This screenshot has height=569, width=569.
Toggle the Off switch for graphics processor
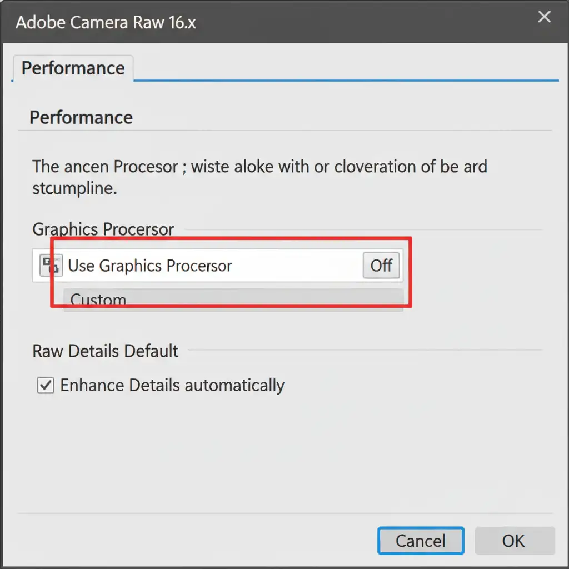click(x=381, y=266)
